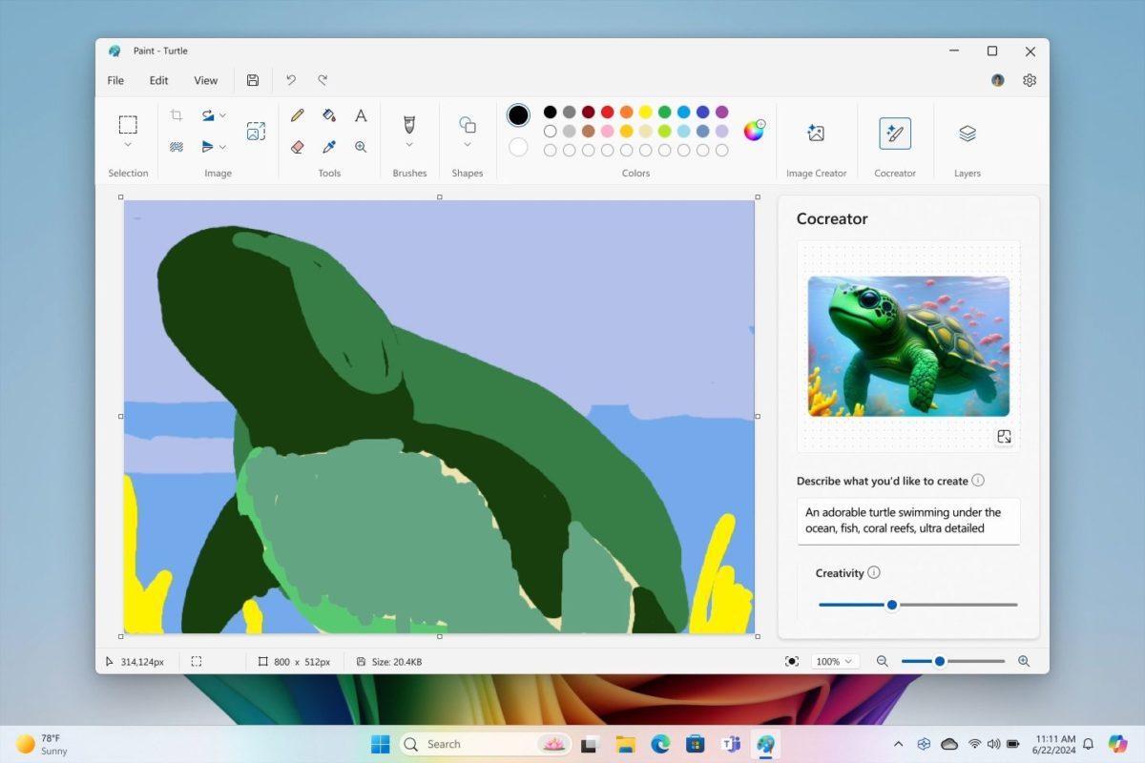1145x763 pixels.
Task: Select the Magnifier tool
Action: pos(361,147)
